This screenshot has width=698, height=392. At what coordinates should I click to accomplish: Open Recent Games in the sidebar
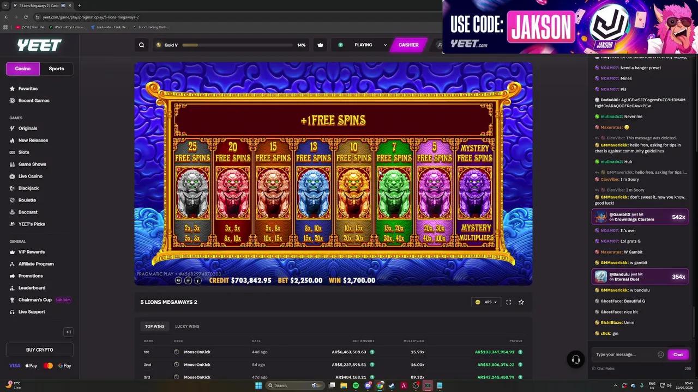[34, 100]
